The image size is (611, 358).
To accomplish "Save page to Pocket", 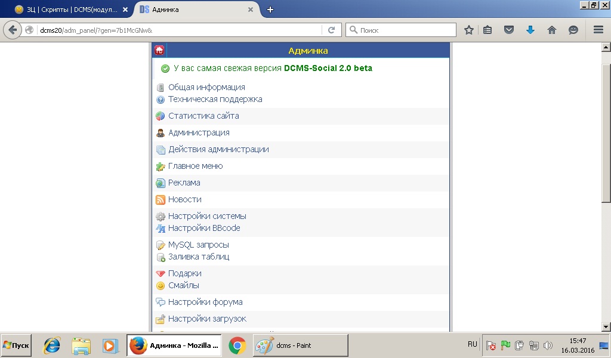I will (x=509, y=30).
